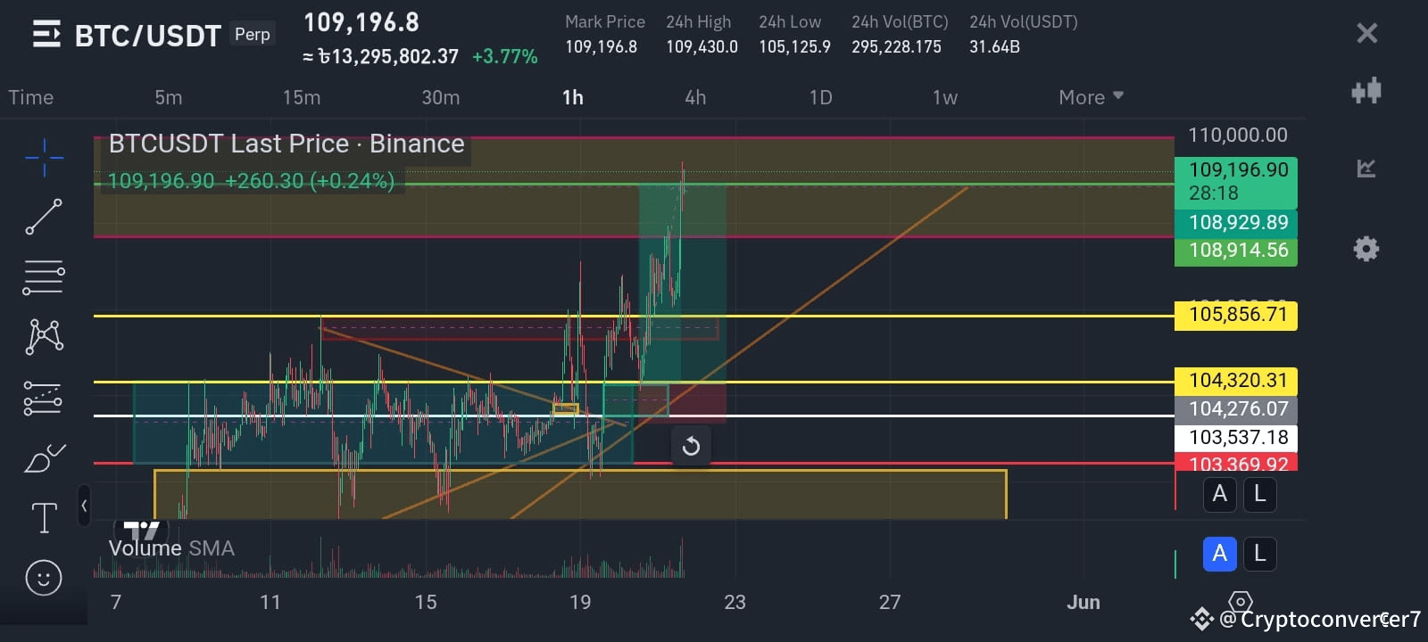Click the Jun label on time axis

pyautogui.click(x=1083, y=602)
